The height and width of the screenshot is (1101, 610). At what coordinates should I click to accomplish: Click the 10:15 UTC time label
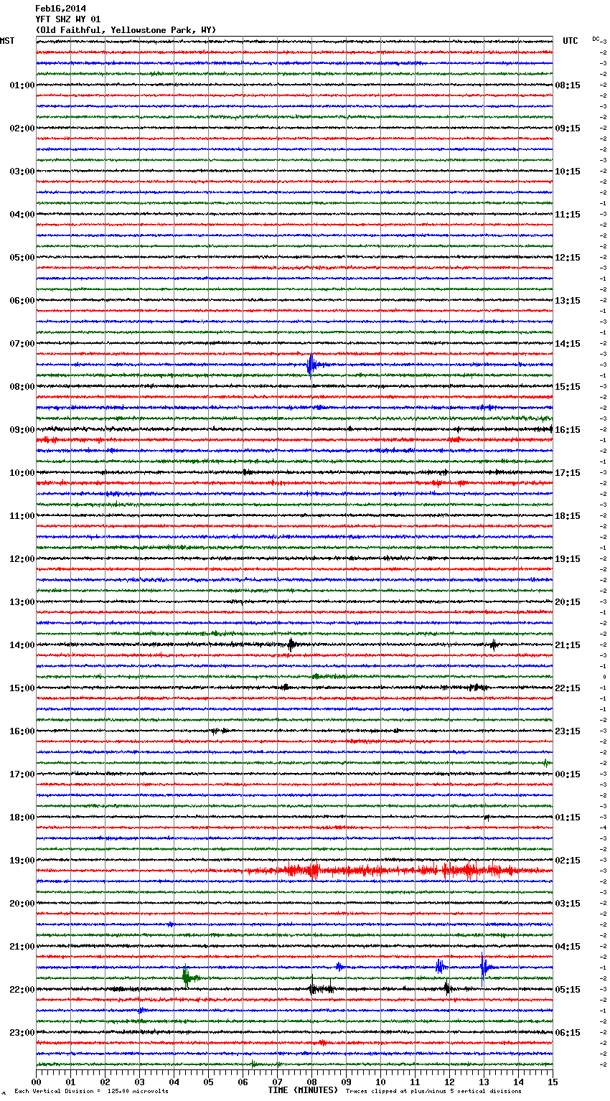[568, 172]
